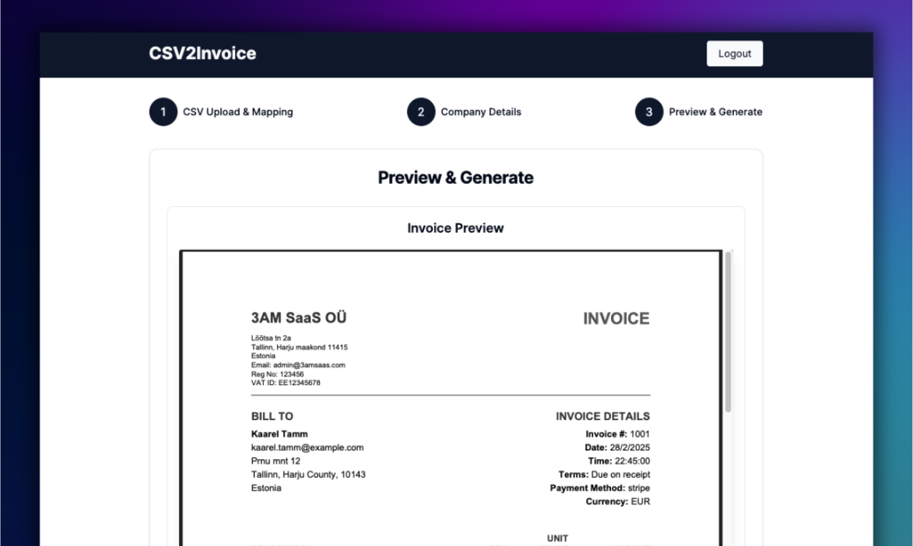Click the 3AM SaaS OÜ company name
The image size is (913, 546).
tap(298, 318)
